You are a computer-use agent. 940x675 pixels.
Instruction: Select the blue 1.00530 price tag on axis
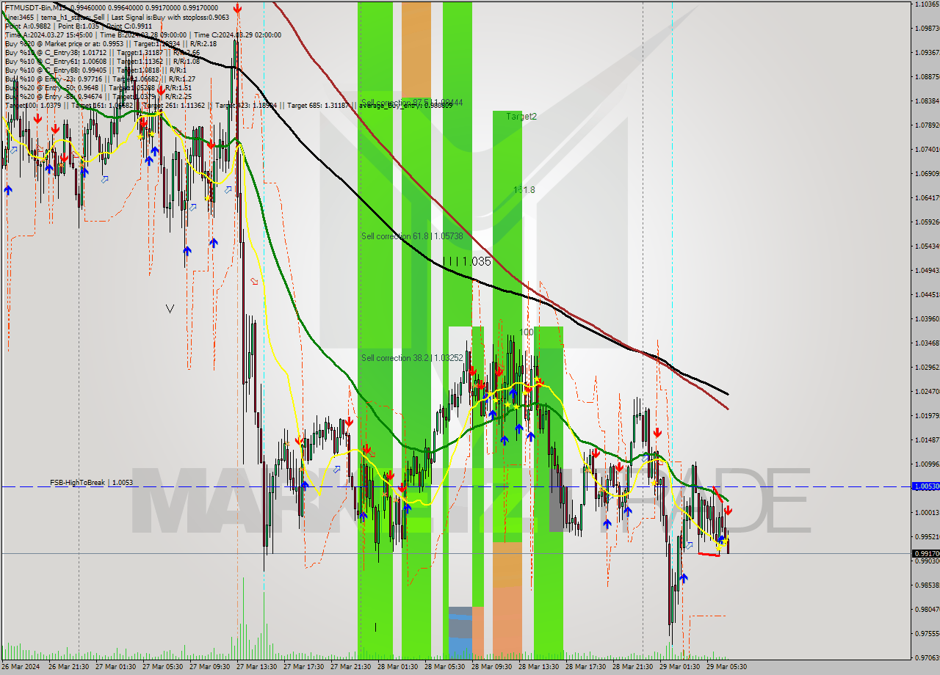tap(925, 486)
